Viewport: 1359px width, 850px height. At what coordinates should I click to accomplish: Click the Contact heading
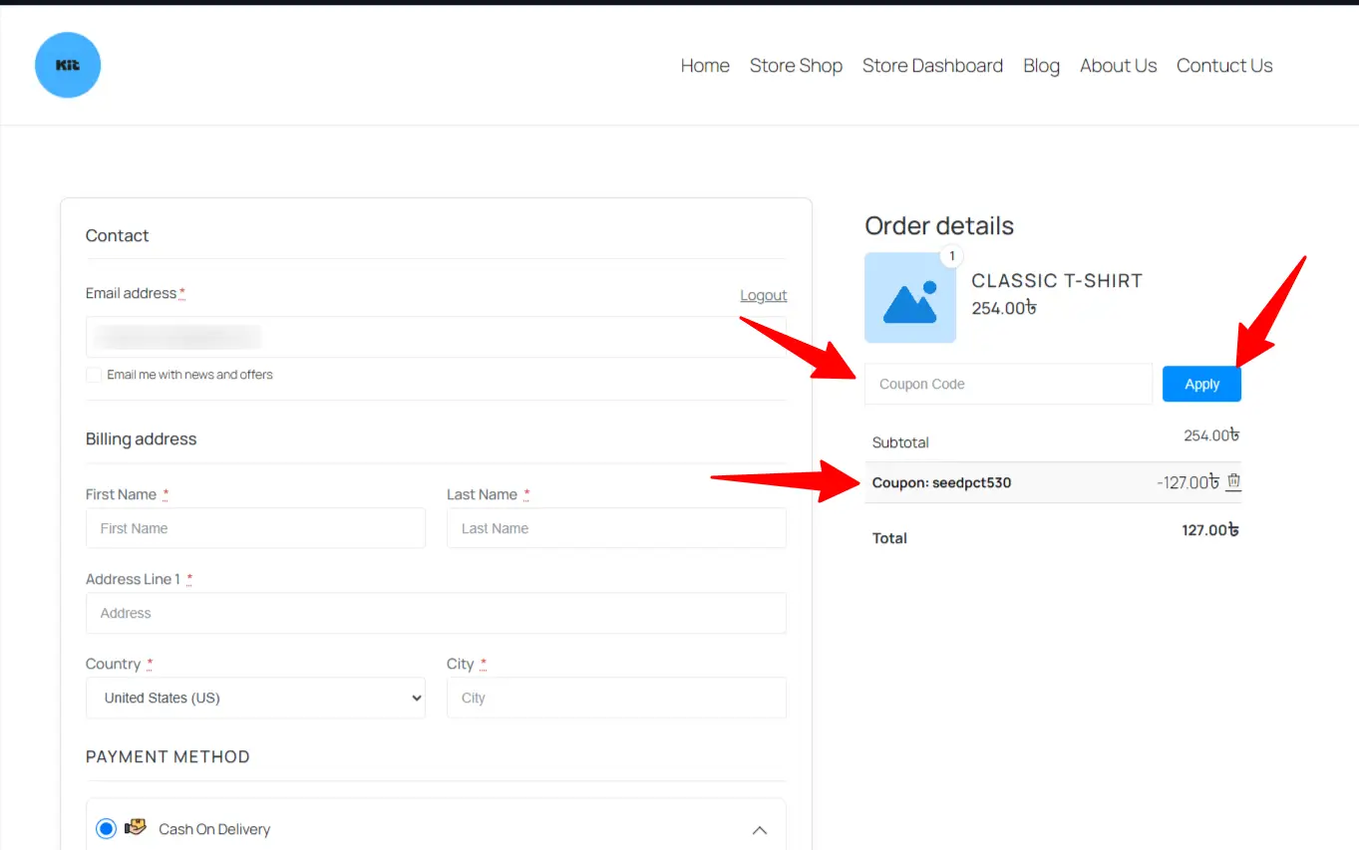coord(117,235)
